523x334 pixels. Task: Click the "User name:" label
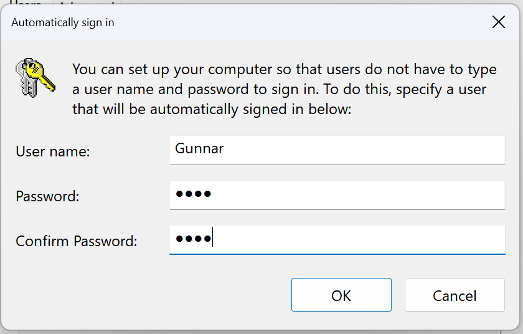[x=53, y=151]
